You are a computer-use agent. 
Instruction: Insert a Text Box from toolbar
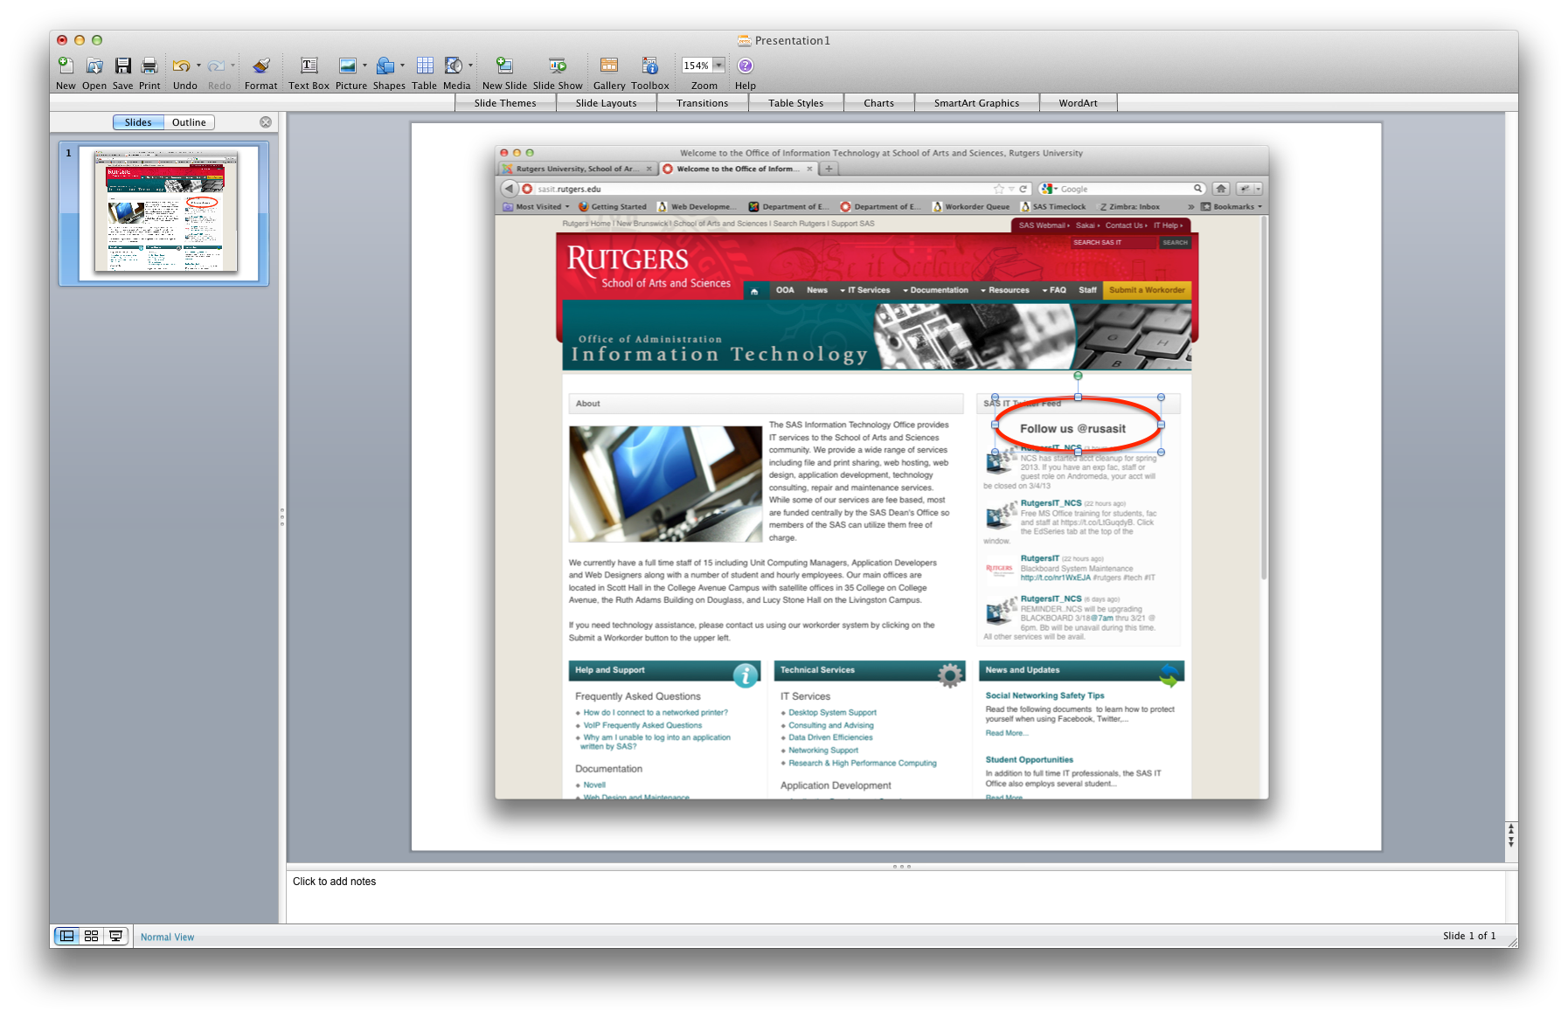click(x=309, y=66)
